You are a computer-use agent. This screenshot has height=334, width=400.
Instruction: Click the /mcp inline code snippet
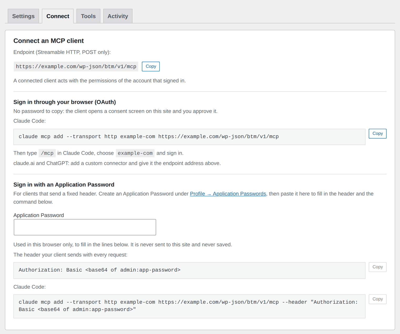pos(47,153)
